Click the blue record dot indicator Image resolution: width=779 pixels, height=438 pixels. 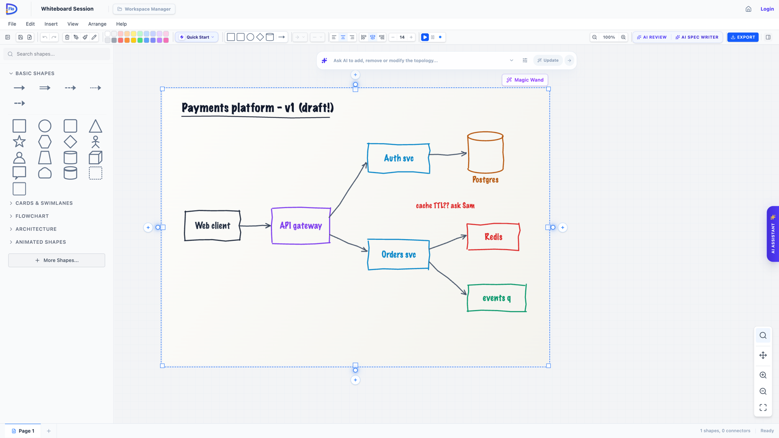tap(440, 37)
